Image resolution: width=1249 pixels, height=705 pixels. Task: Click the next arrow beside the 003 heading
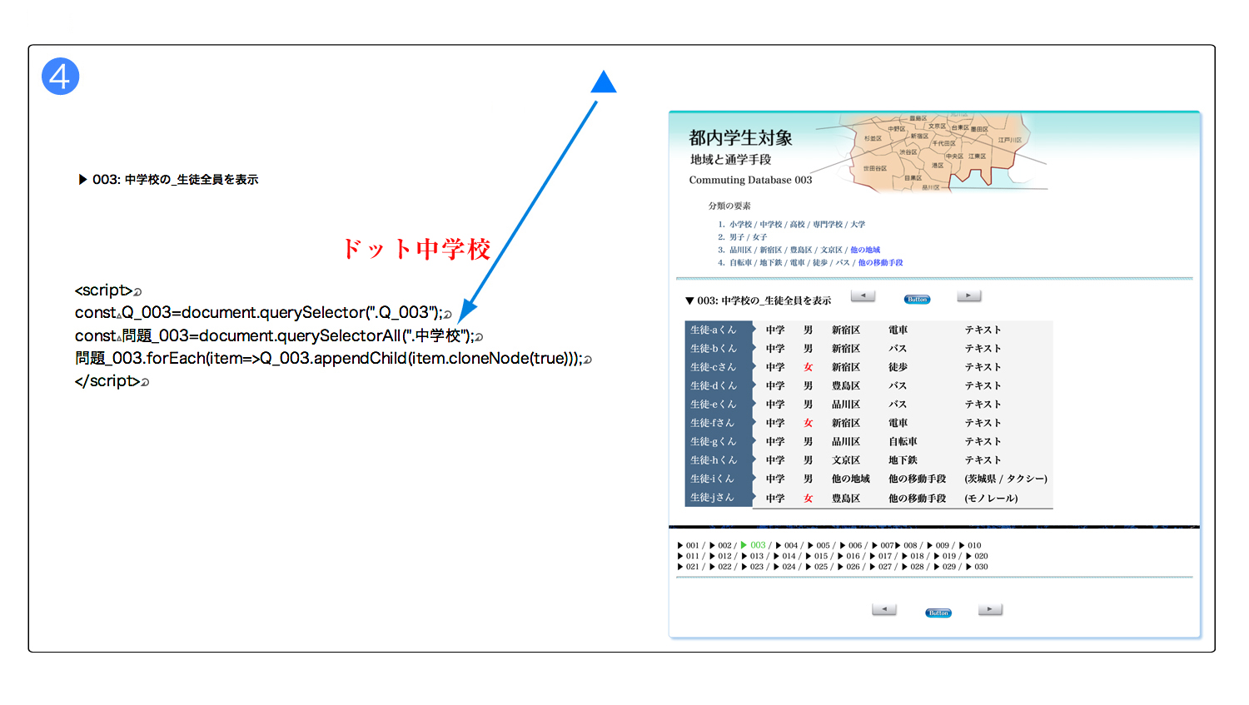point(969,296)
